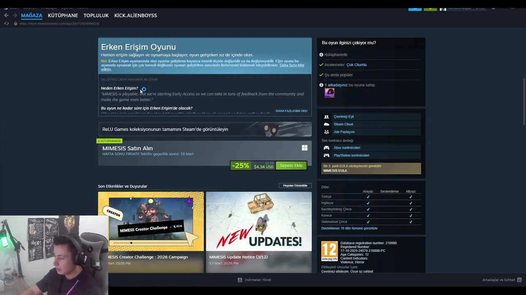Viewport: 526px width, 295px height.
Task: Open the PlayStation kontrolcüleri link
Action: tap(351, 156)
